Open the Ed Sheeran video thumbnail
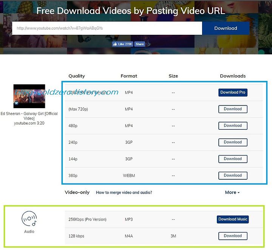 pyautogui.click(x=29, y=96)
